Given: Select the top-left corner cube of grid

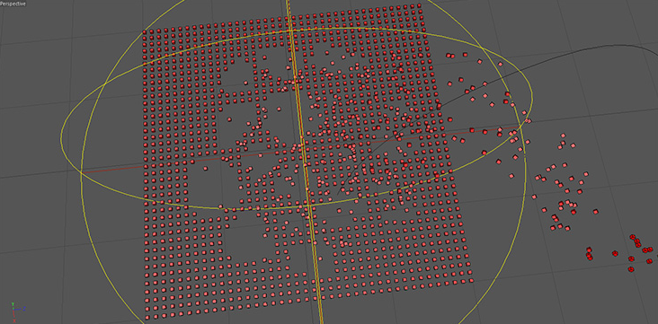Looking at the screenshot, I should [x=145, y=32].
